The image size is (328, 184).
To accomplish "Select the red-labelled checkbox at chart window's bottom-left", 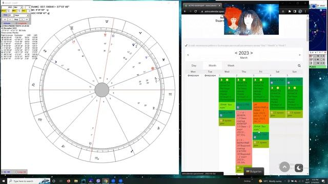I will coord(16,172).
